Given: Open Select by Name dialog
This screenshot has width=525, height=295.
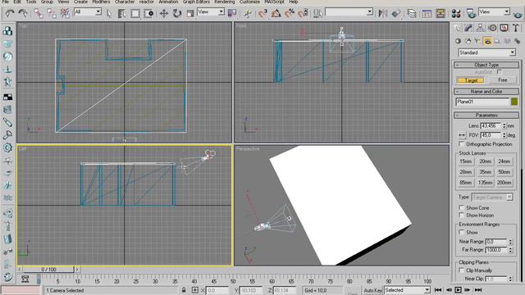Looking at the screenshot, I should click(x=122, y=13).
